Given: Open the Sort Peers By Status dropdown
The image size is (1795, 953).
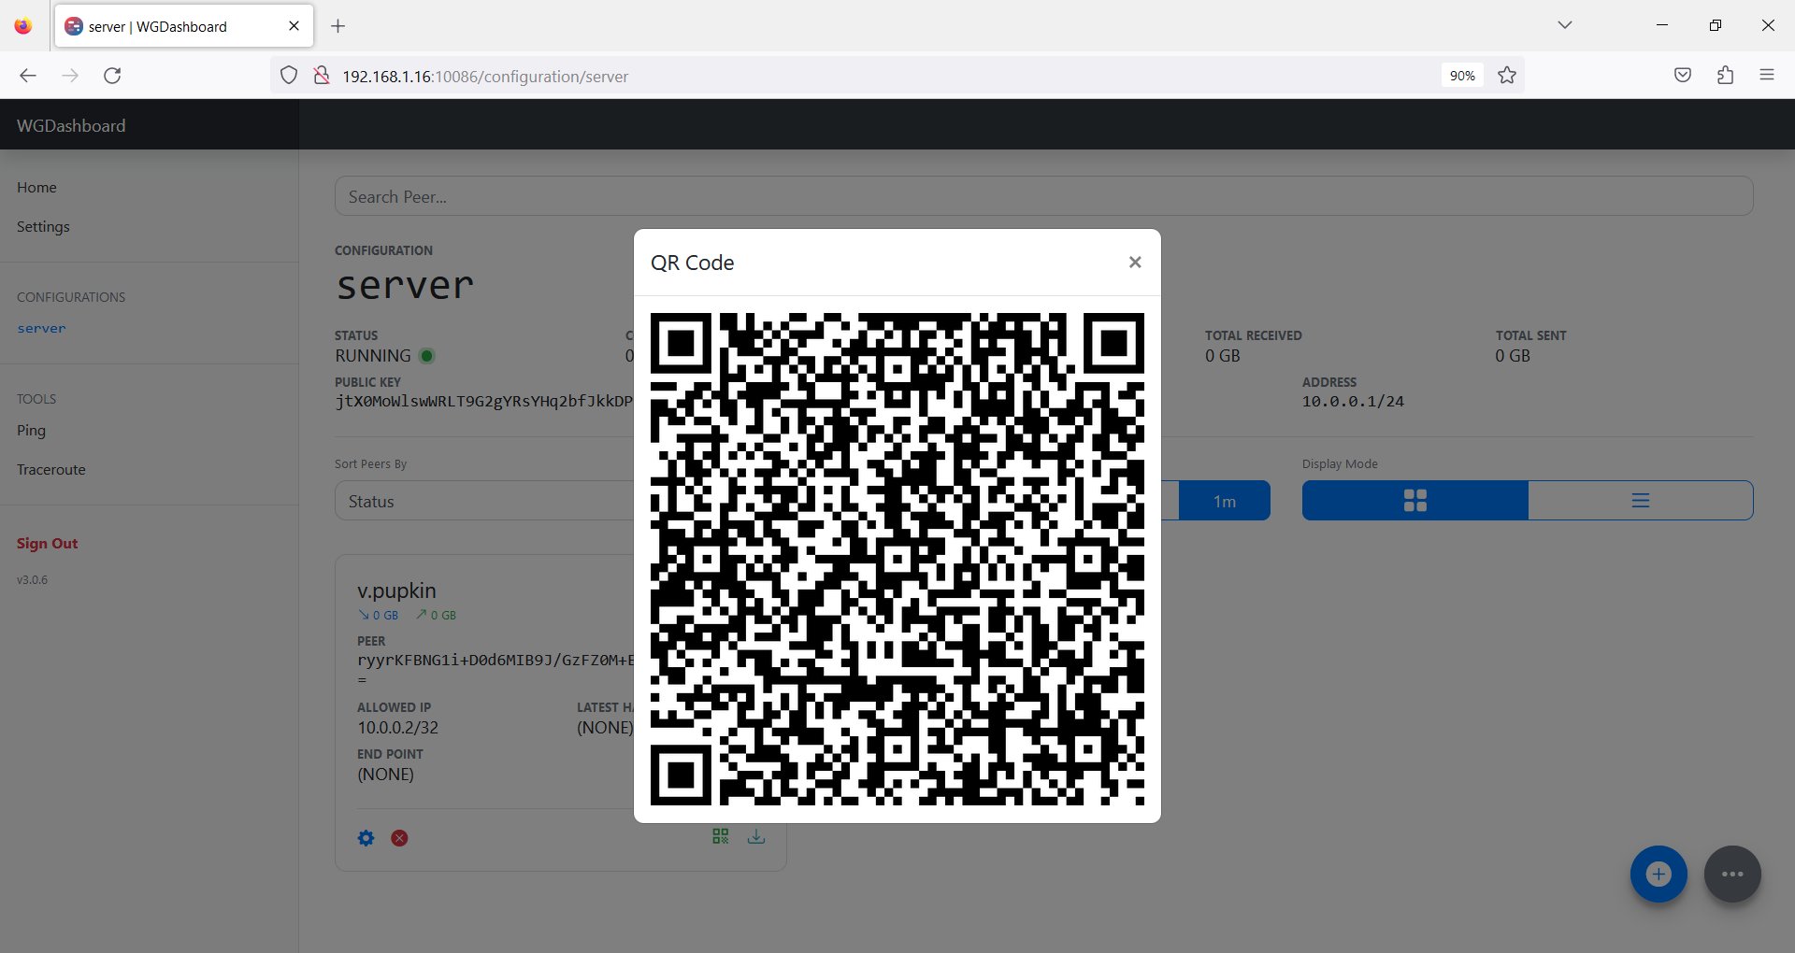Looking at the screenshot, I should coord(485,501).
